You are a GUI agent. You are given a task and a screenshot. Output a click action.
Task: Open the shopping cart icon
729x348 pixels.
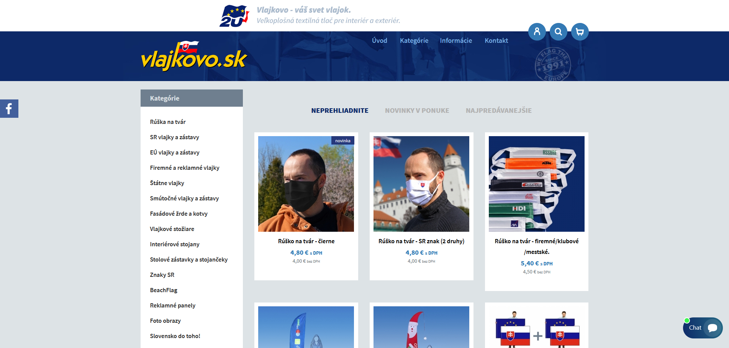[x=580, y=32]
